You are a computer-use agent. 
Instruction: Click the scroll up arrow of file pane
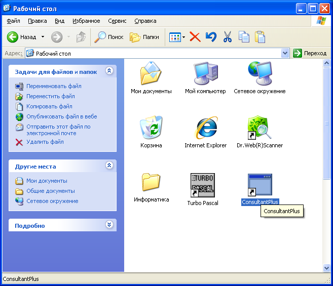pyautogui.click(x=326, y=63)
